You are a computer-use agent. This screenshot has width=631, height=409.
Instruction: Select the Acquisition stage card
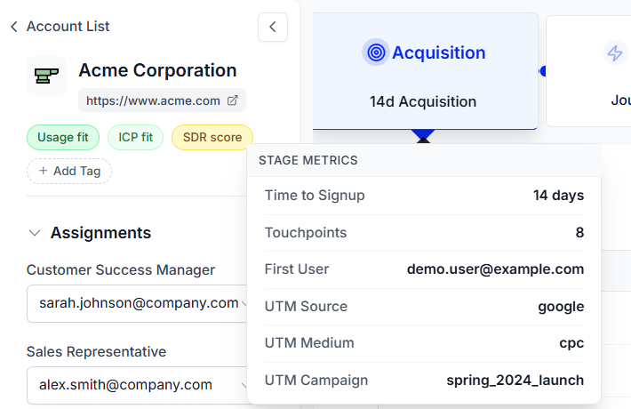coord(425,71)
